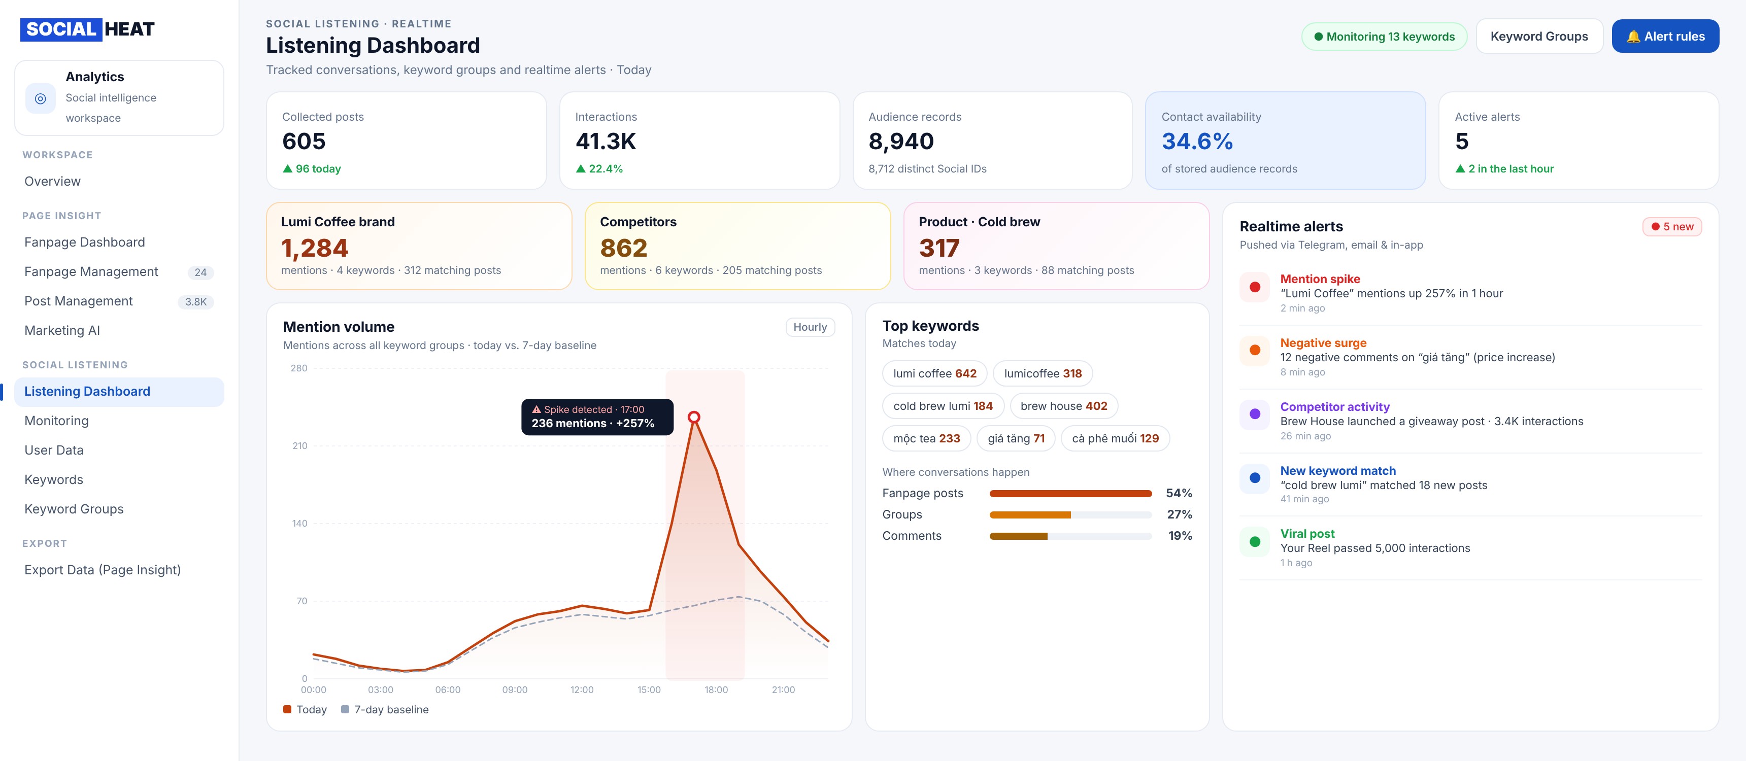Open Alert rules button

tap(1665, 37)
